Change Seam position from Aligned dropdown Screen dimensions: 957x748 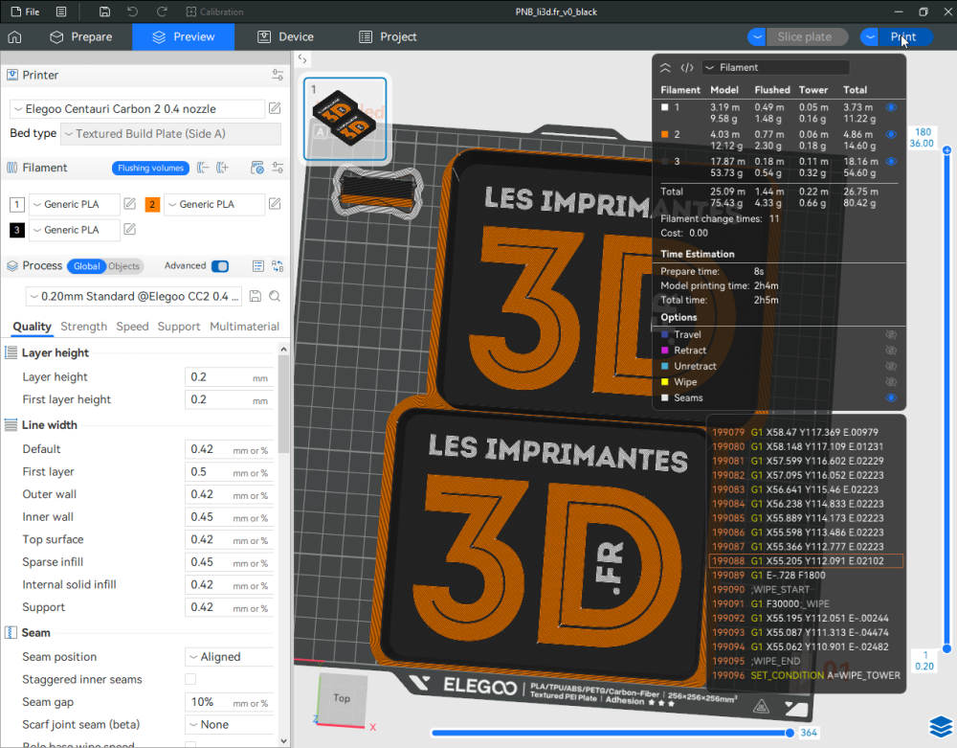click(229, 656)
